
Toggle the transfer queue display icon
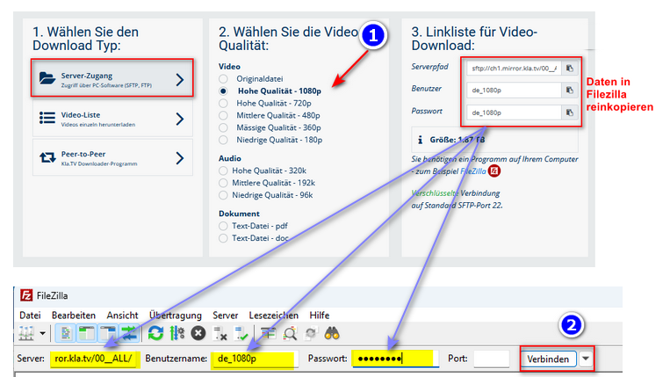click(x=129, y=333)
